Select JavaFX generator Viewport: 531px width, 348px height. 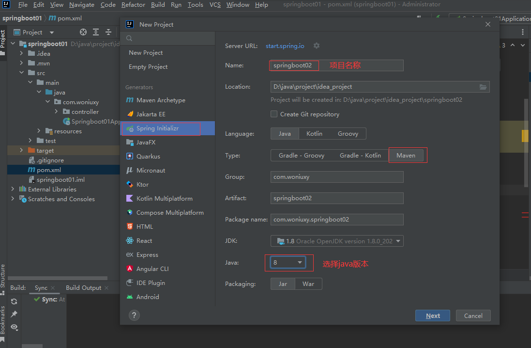coord(167,142)
